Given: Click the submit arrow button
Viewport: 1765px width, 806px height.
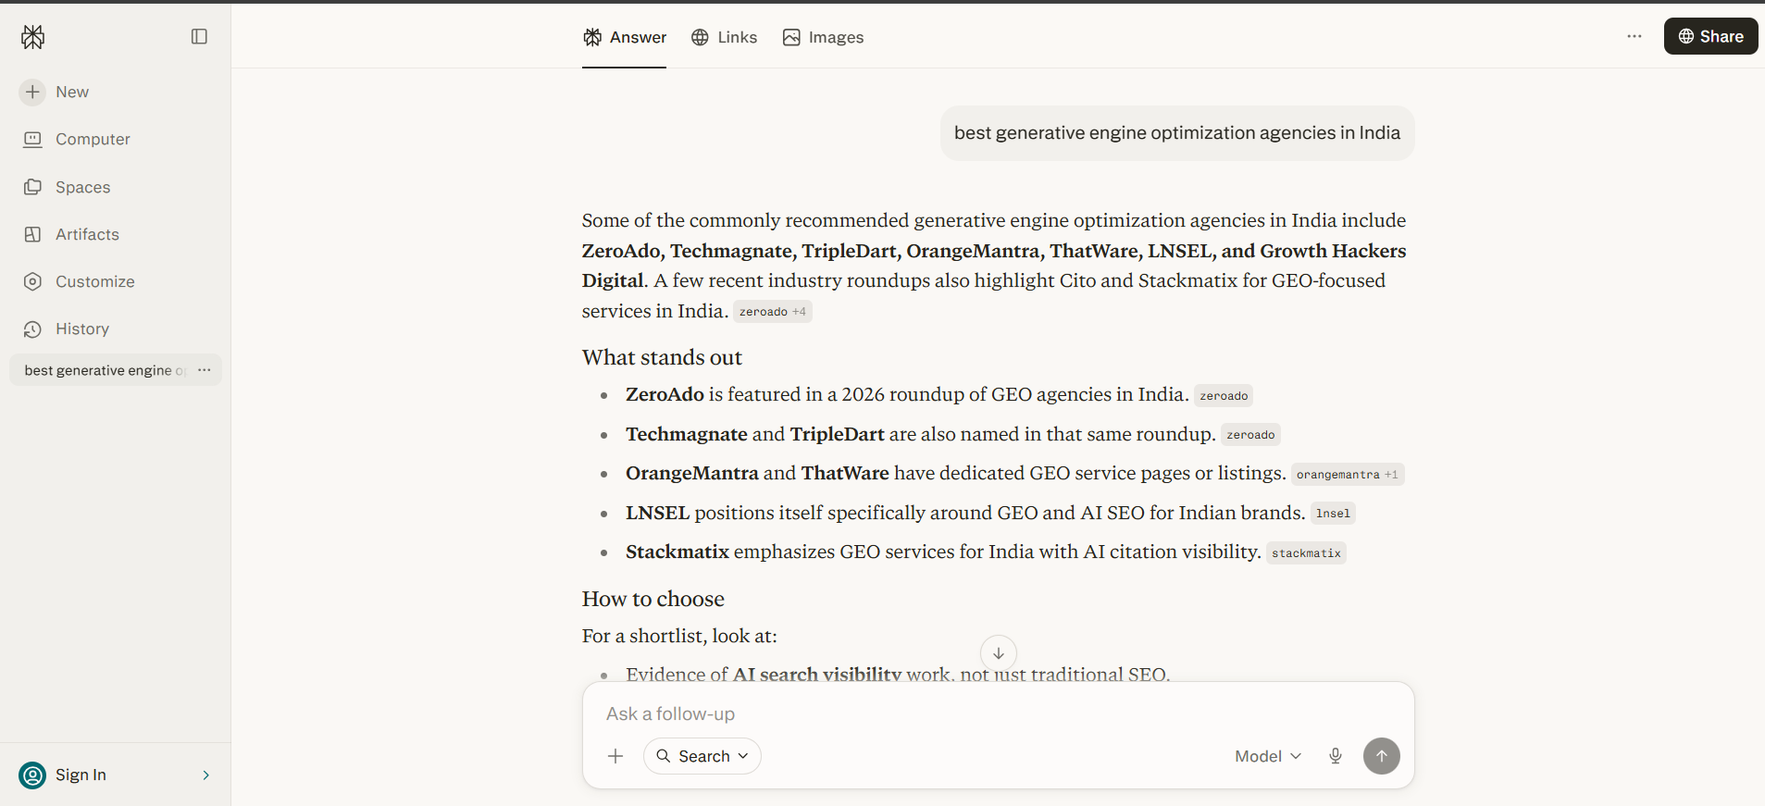Looking at the screenshot, I should coord(1382,756).
